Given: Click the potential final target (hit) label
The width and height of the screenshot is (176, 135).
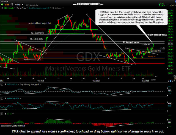Looking at the screenshot, I should pyautogui.click(x=40, y=23).
